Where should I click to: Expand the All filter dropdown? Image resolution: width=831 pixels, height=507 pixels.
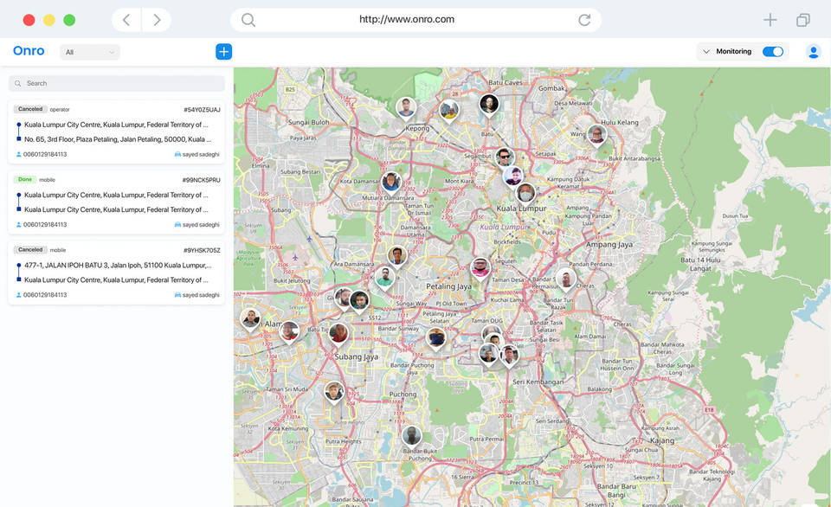90,52
